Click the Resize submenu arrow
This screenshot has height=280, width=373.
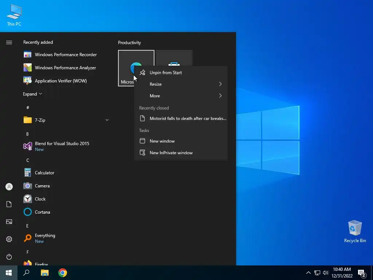pyautogui.click(x=220, y=84)
